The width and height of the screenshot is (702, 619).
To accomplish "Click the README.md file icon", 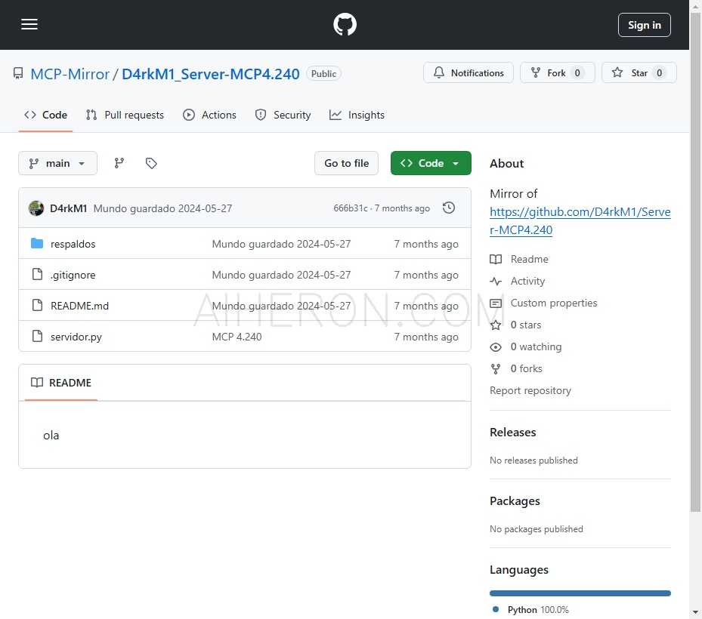I will pos(37,305).
